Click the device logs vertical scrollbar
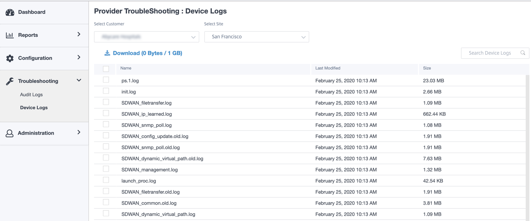Viewport: 531px width, 221px height. click(528, 147)
